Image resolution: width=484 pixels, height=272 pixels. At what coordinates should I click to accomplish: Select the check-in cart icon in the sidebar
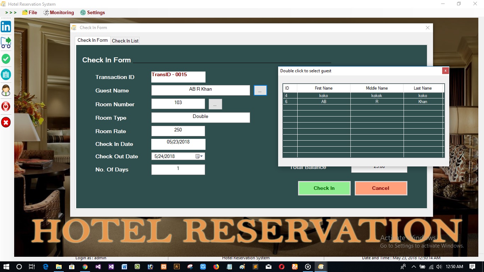coord(6,42)
